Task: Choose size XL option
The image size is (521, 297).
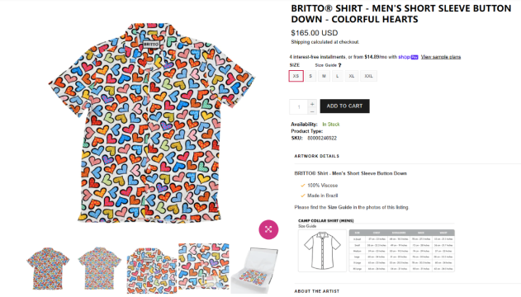Action: 352,76
